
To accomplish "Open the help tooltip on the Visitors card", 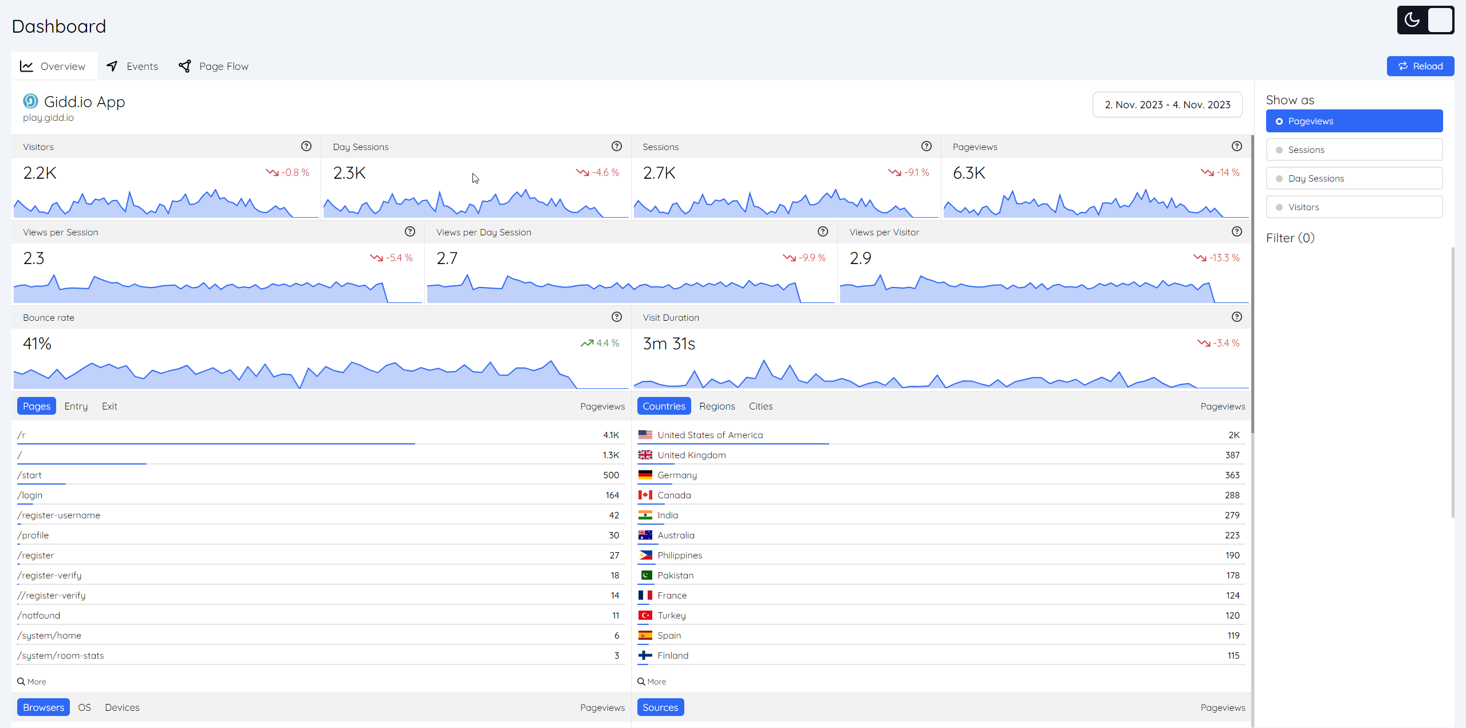I will [x=306, y=146].
